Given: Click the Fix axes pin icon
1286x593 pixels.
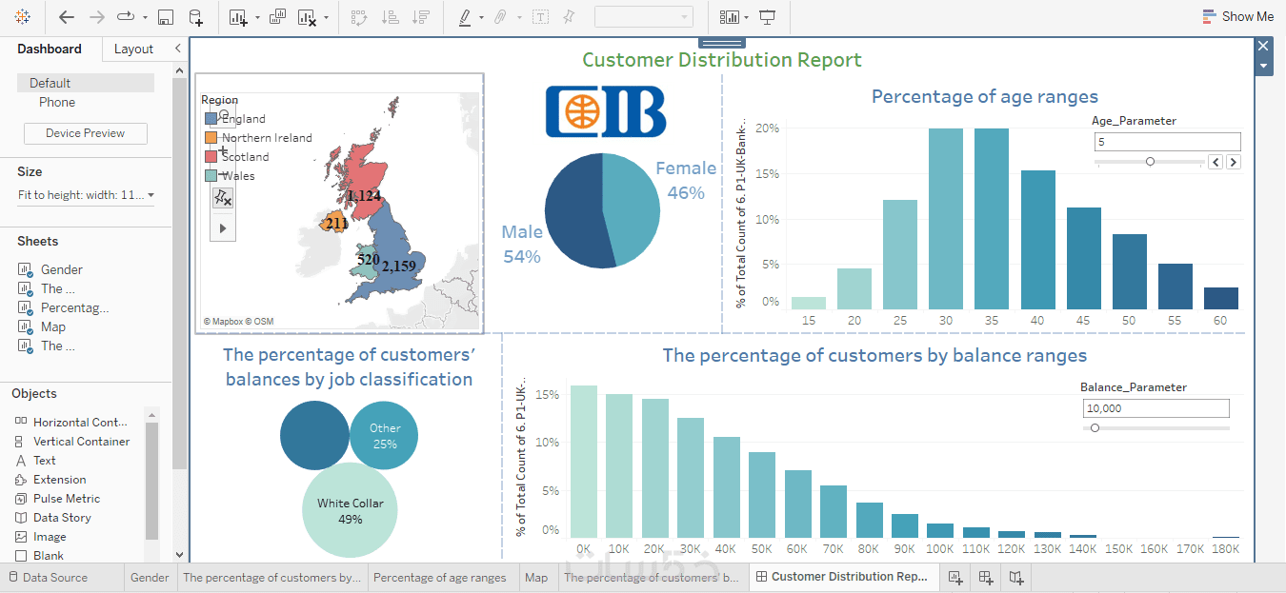Looking at the screenshot, I should (569, 17).
